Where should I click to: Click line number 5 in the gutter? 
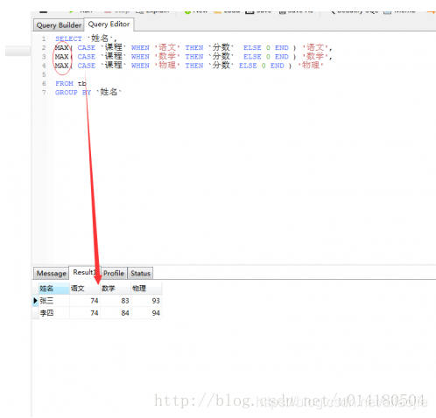[x=44, y=74]
